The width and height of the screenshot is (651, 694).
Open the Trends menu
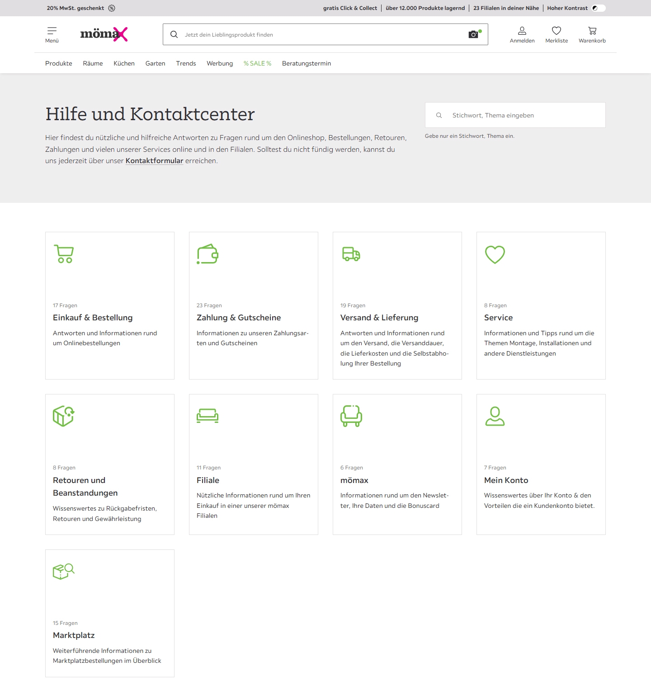pyautogui.click(x=186, y=63)
